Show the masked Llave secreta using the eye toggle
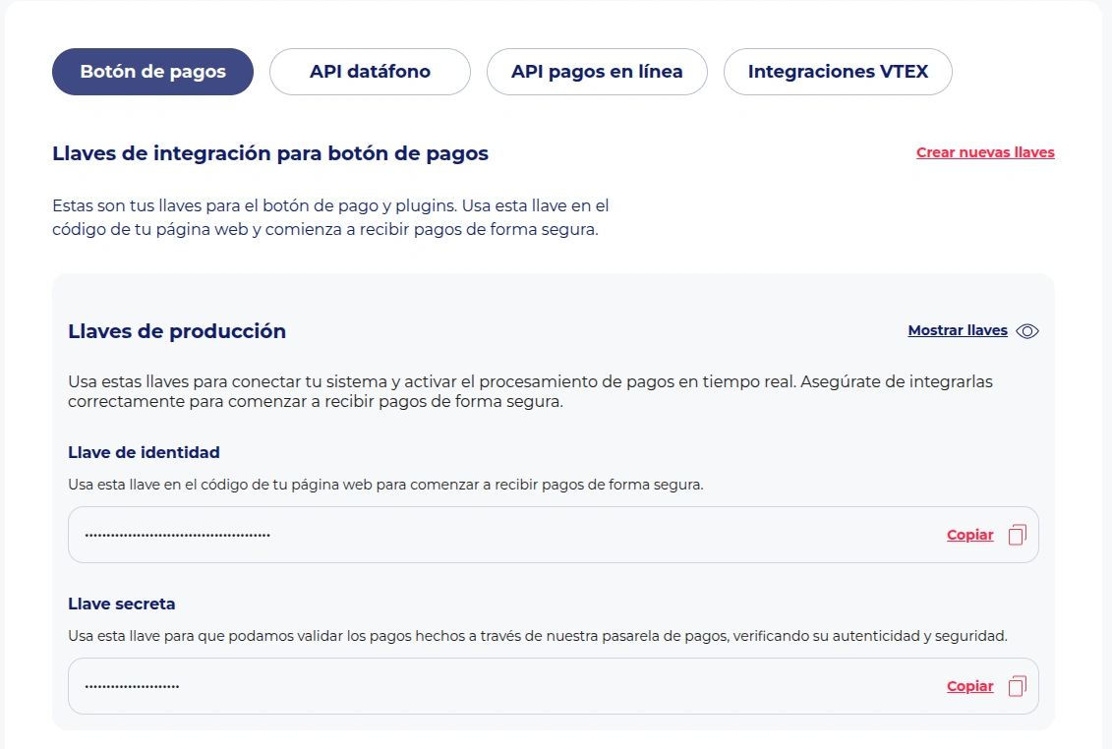The width and height of the screenshot is (1112, 749). point(1027,330)
